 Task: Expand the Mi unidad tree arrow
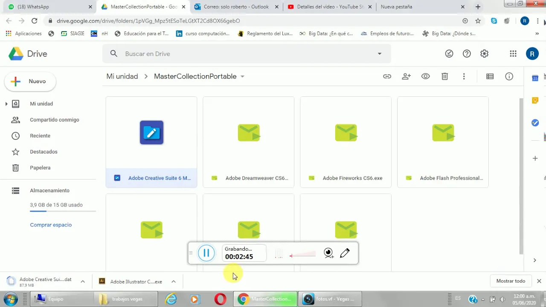pyautogui.click(x=6, y=104)
